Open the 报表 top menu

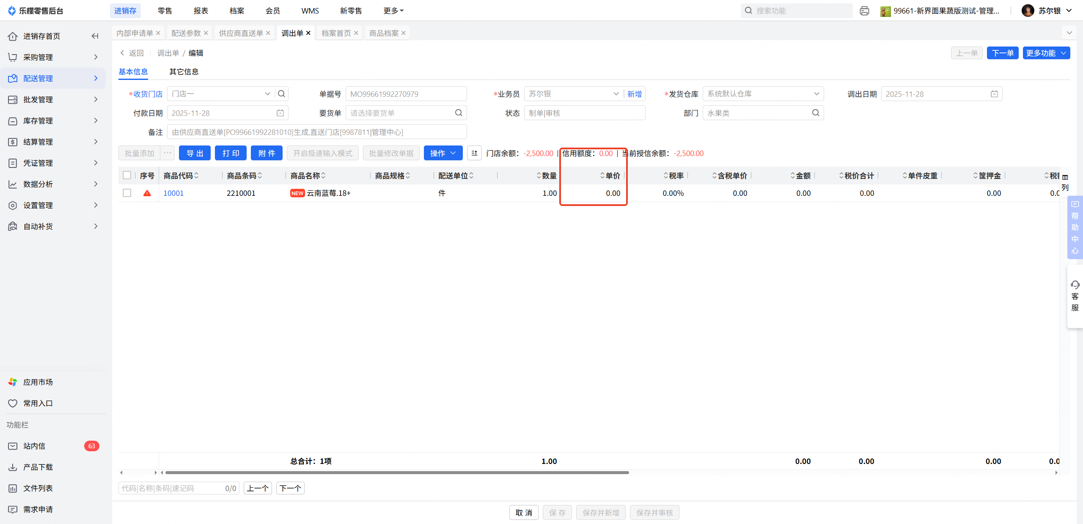coord(201,11)
